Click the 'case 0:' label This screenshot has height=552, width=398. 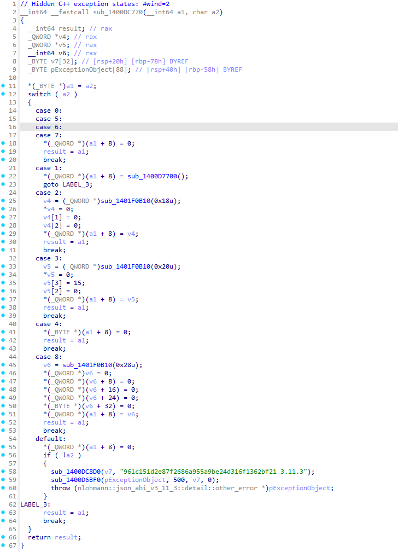[x=49, y=111]
